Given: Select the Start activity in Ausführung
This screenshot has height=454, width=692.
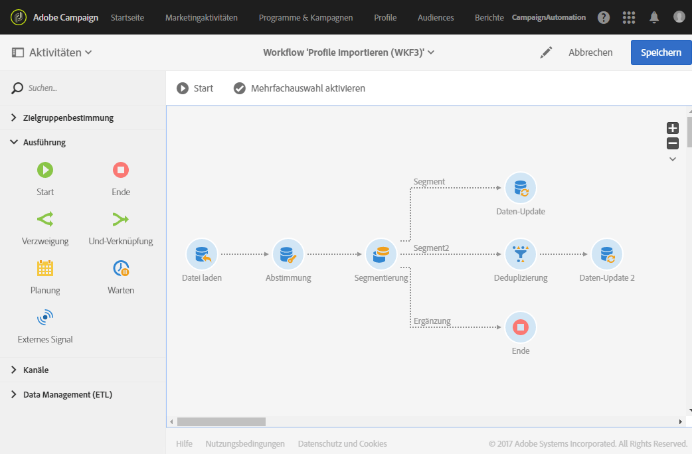Looking at the screenshot, I should coord(44,170).
